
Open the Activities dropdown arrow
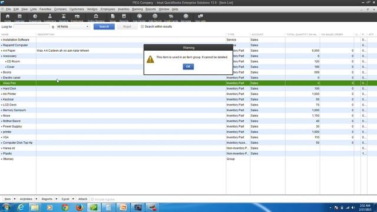(x=37, y=199)
